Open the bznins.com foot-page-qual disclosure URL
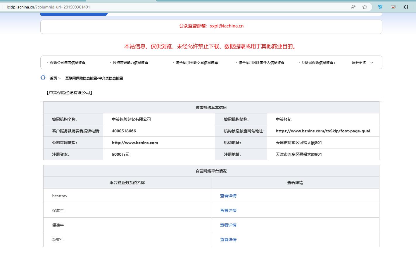The width and height of the screenshot is (416, 256). (x=323, y=131)
